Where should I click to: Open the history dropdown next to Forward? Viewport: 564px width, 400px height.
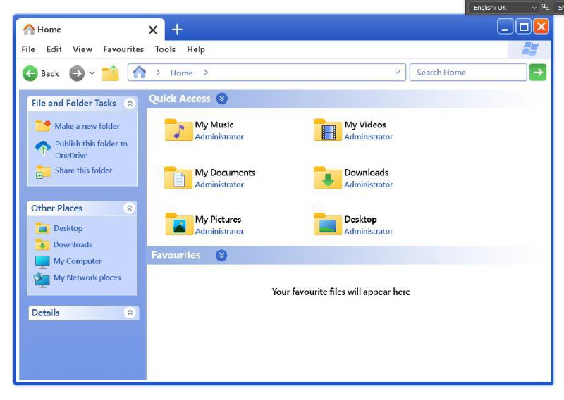(x=92, y=73)
